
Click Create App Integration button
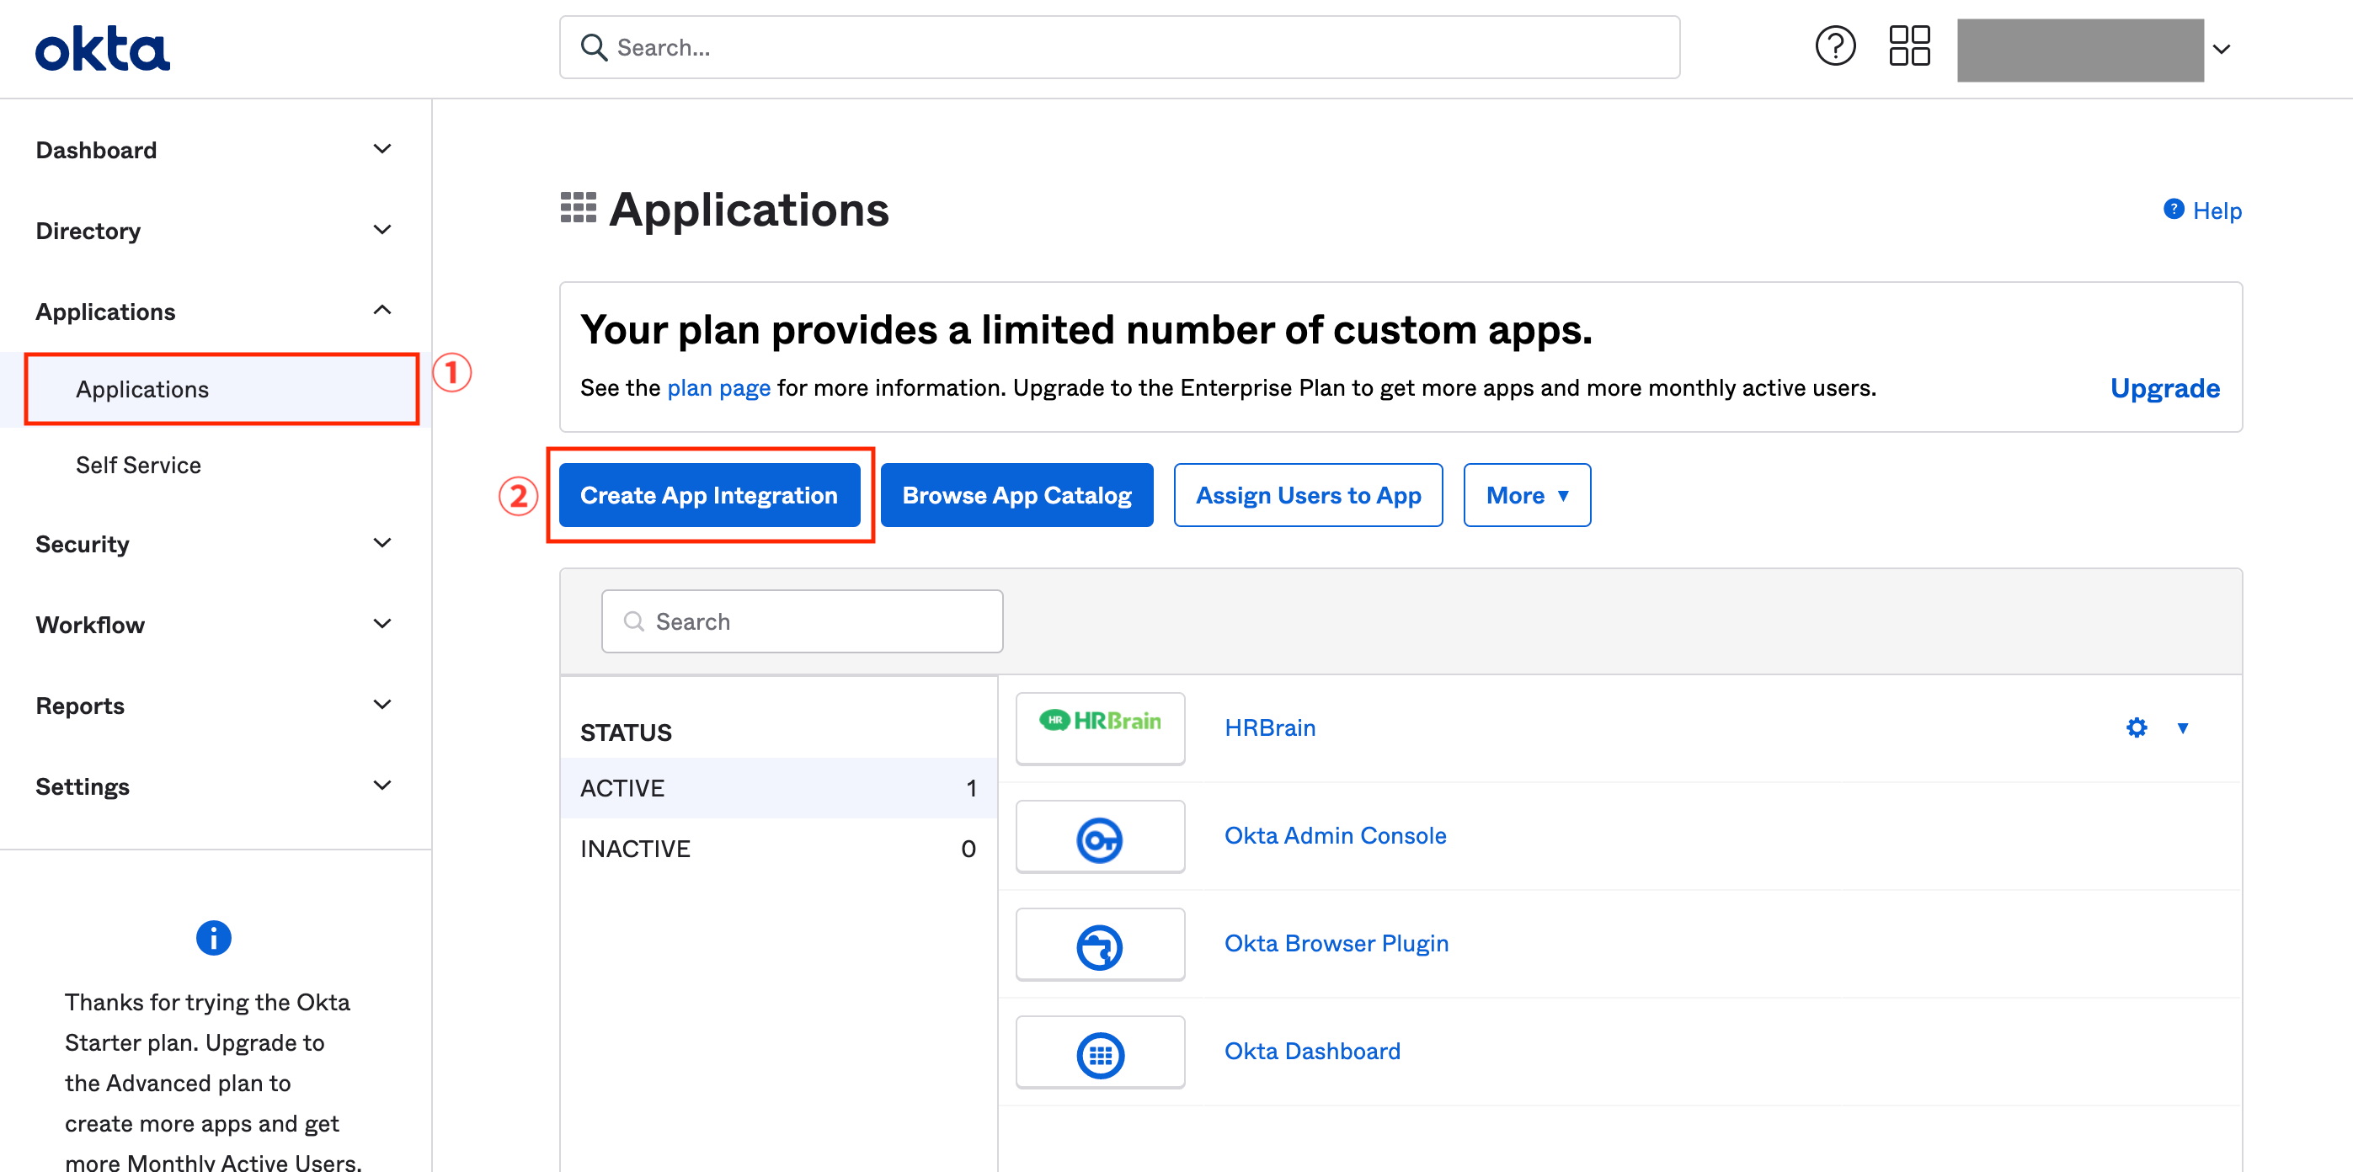[709, 494]
